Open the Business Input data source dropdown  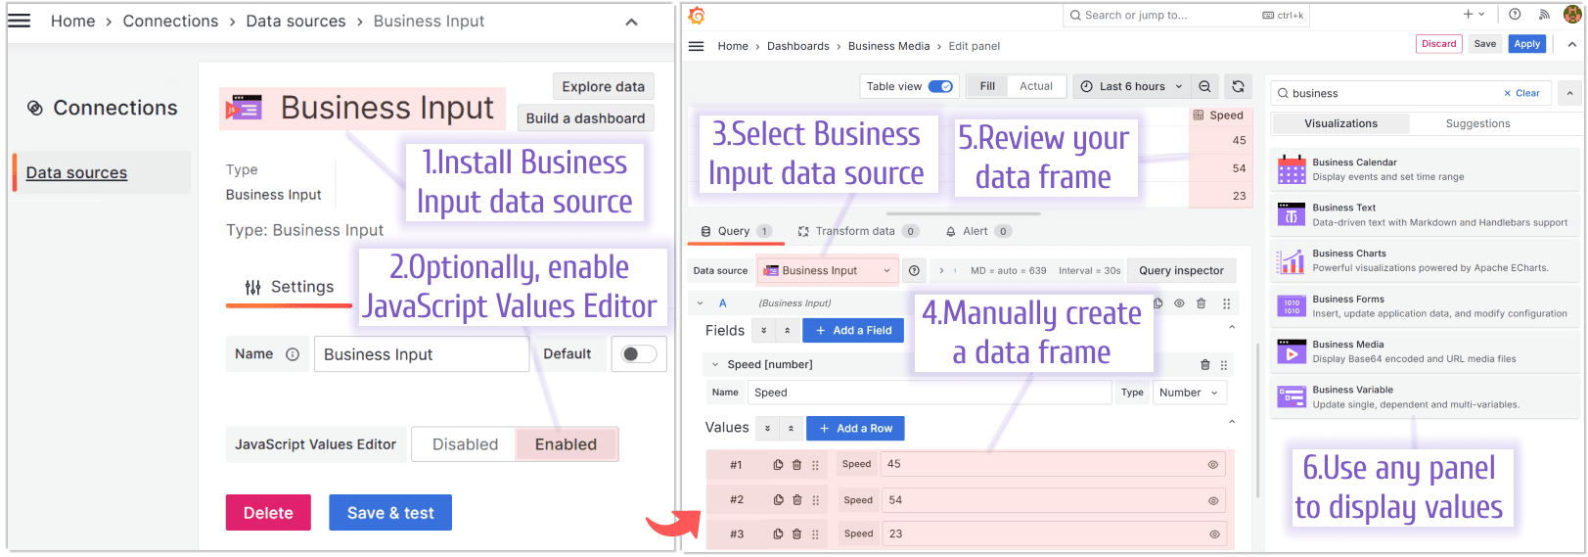[x=828, y=270]
